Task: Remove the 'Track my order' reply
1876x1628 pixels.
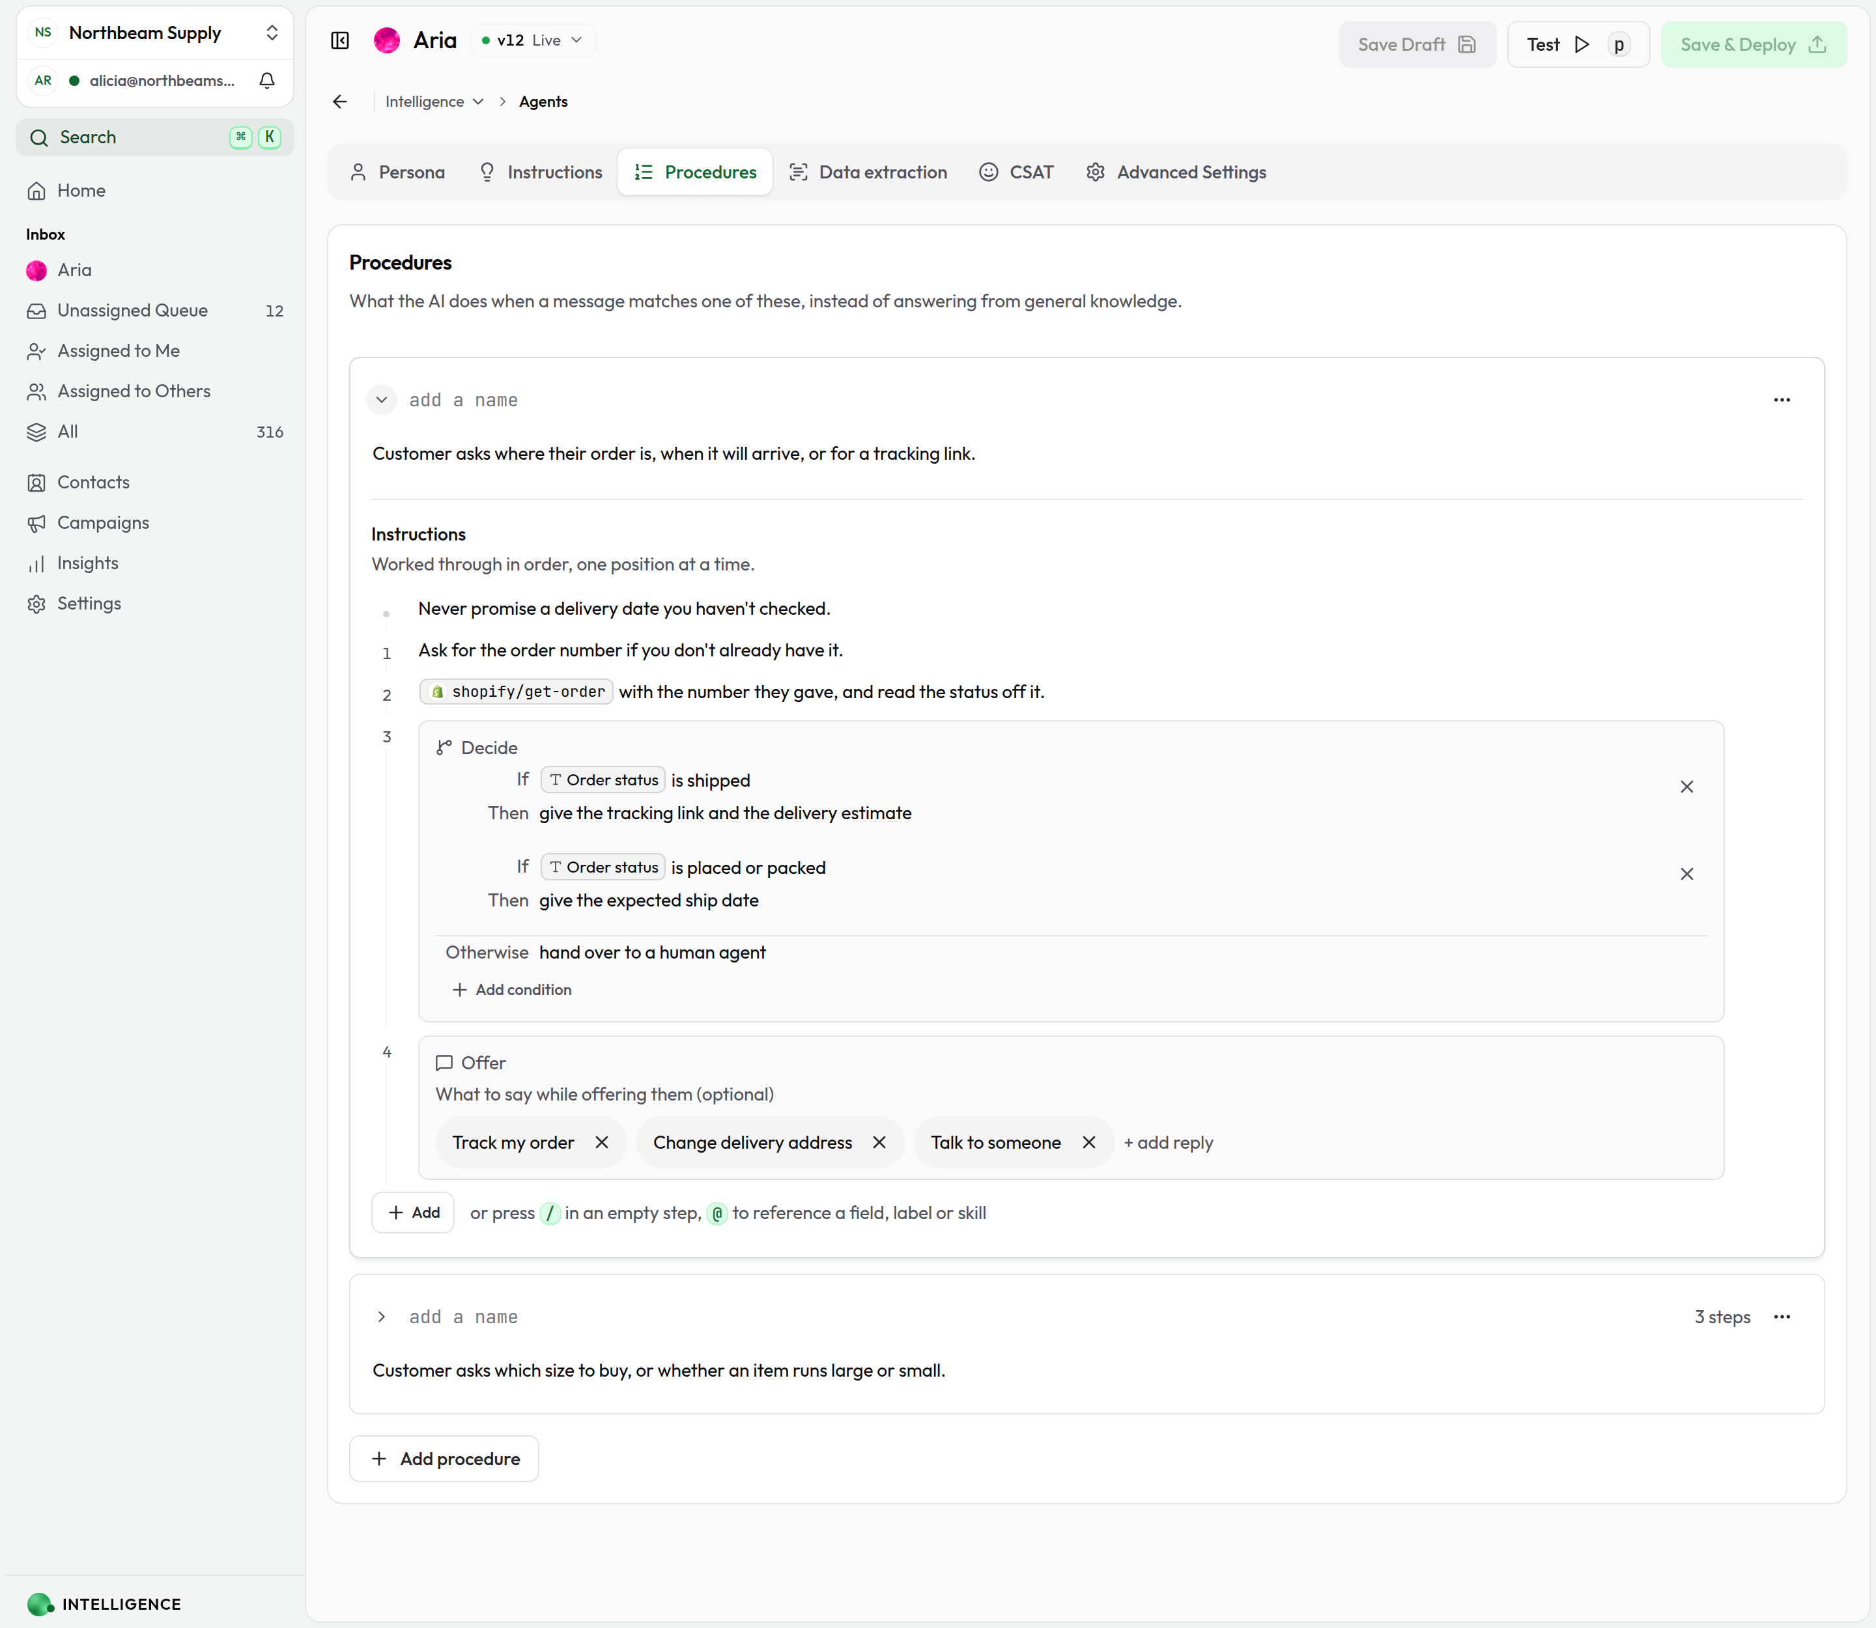Action: (602, 1142)
